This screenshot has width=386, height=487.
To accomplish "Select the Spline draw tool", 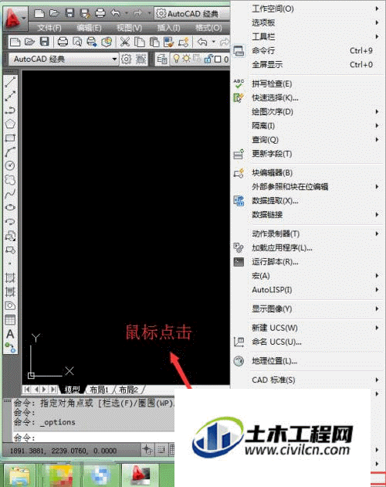I will click(x=10, y=193).
